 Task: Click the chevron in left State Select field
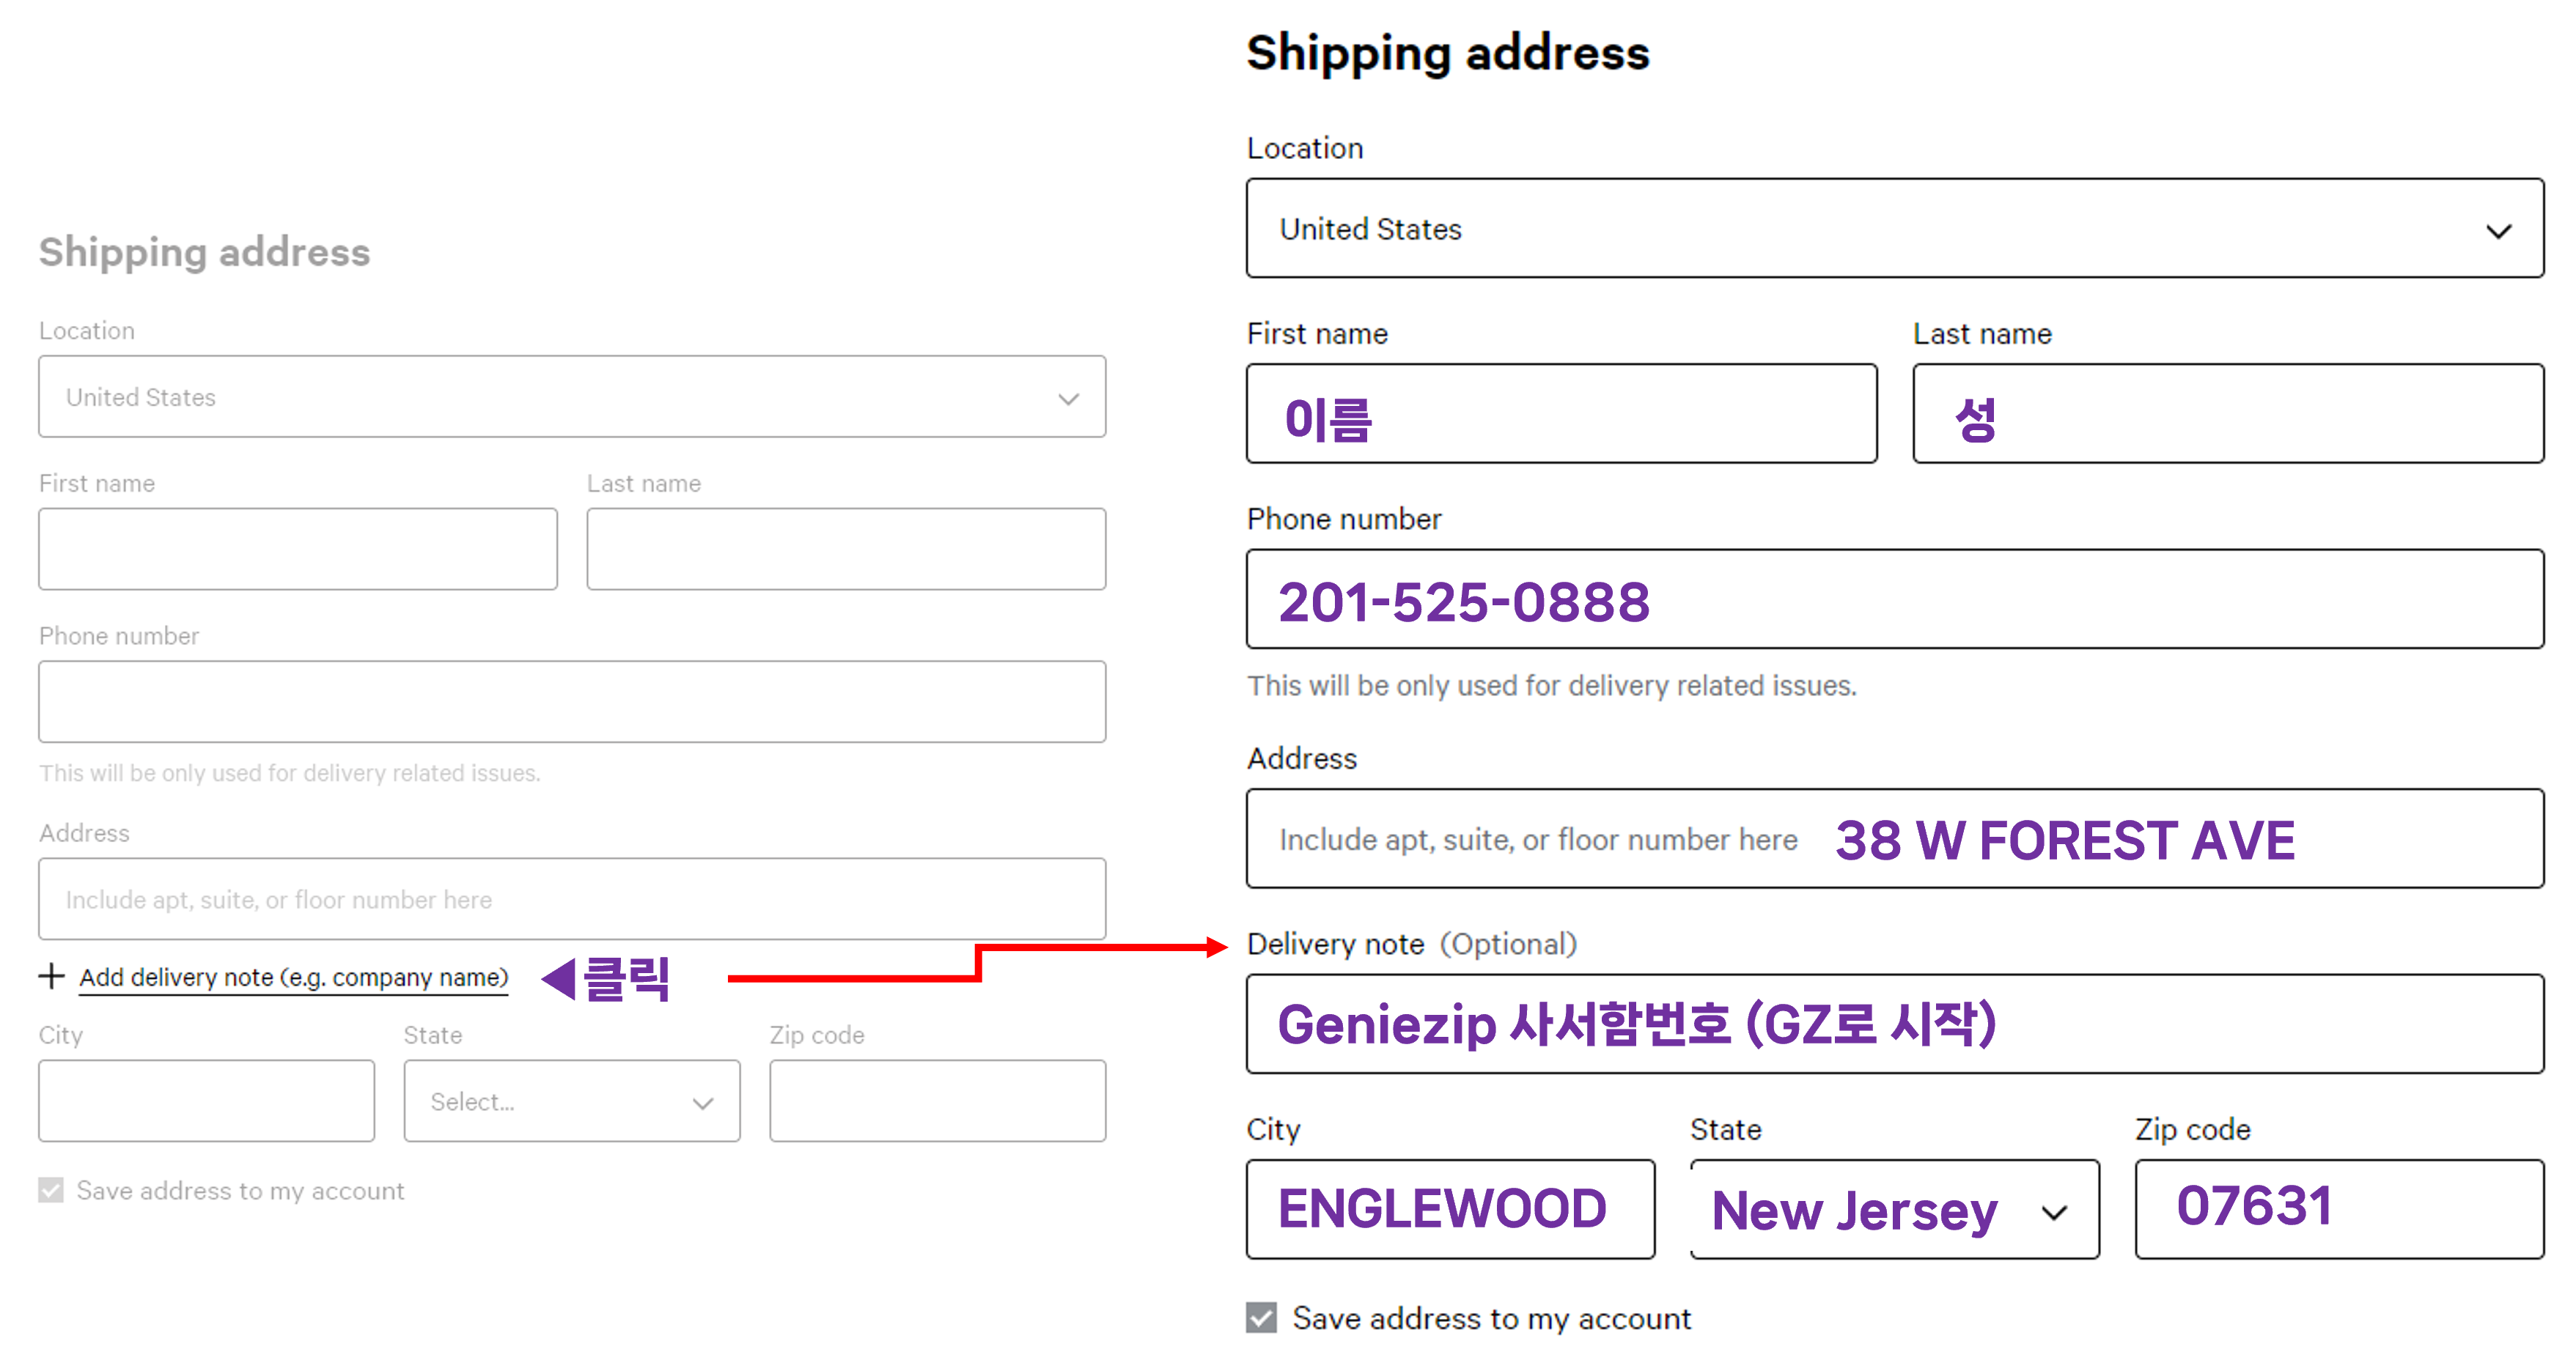[x=703, y=1104]
